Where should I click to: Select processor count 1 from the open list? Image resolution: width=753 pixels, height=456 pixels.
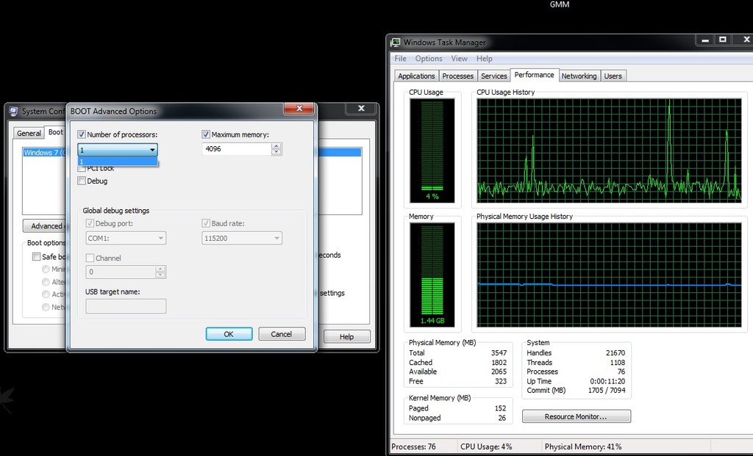click(118, 162)
